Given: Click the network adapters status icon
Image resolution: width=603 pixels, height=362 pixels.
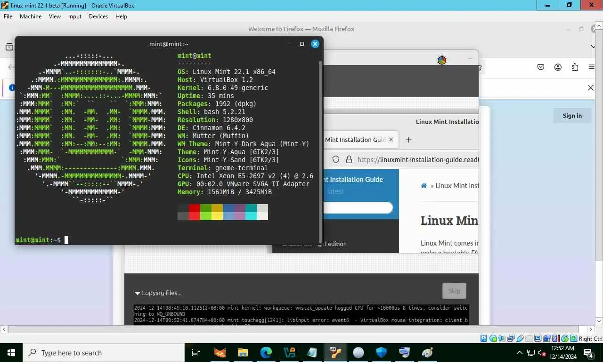Looking at the screenshot, I should click(511, 338).
